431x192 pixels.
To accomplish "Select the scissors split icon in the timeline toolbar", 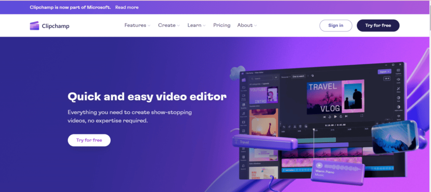I will click(295, 126).
